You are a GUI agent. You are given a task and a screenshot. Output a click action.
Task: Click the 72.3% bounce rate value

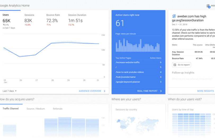coord(52,21)
